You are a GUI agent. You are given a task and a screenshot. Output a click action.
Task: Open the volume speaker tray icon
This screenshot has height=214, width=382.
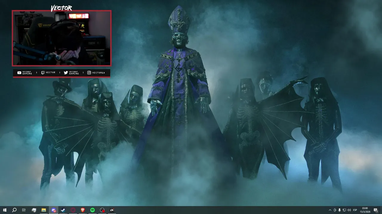[349, 210]
